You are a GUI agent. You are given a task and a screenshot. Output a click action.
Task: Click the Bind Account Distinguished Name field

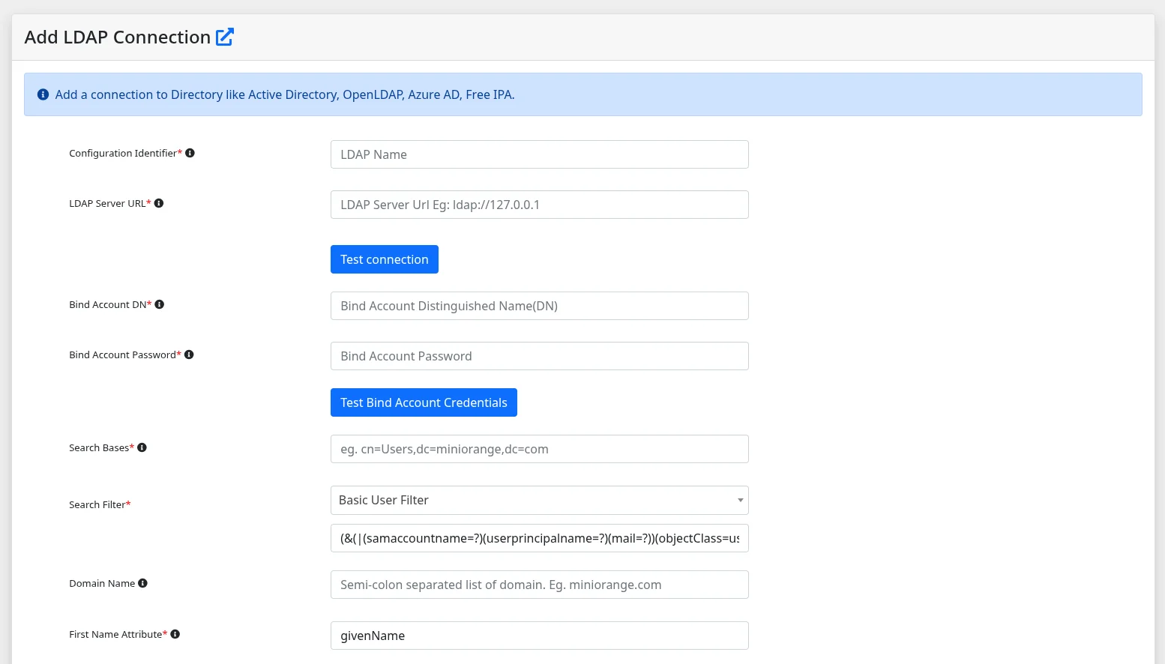point(539,305)
